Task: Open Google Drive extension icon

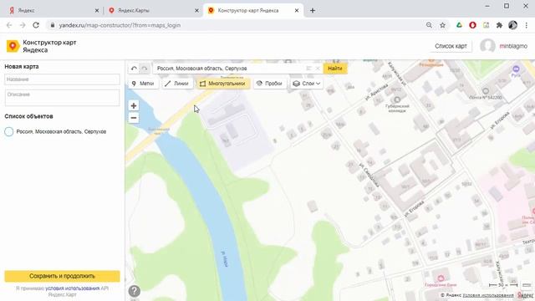Action: click(x=459, y=25)
